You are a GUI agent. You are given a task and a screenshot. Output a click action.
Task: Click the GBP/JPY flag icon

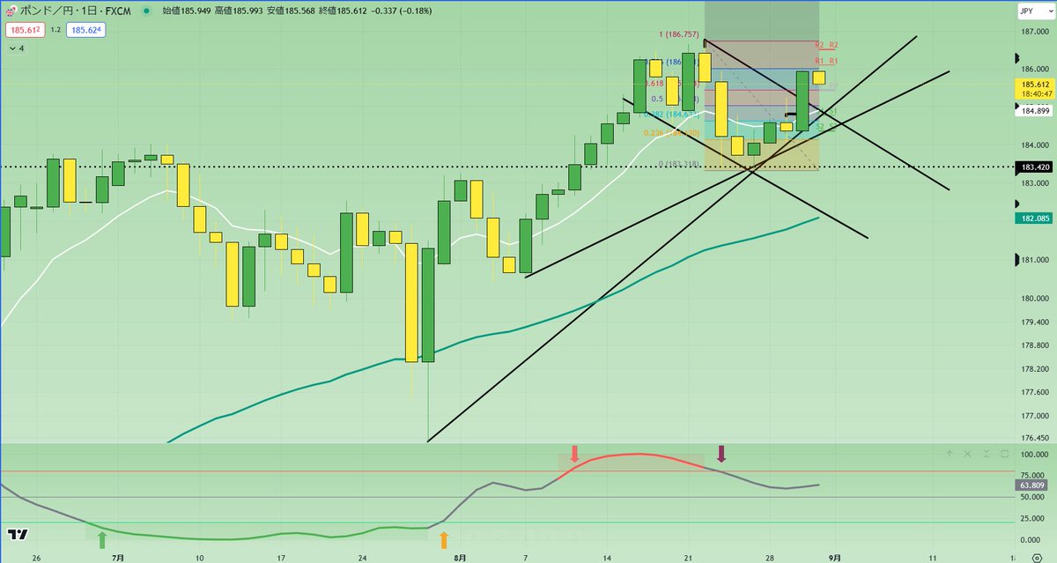point(10,11)
